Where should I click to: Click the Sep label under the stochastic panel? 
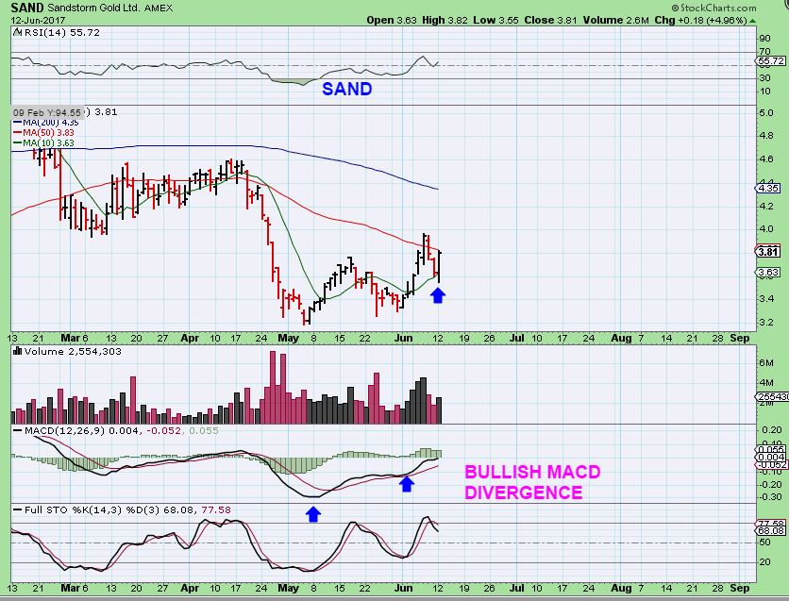[740, 588]
